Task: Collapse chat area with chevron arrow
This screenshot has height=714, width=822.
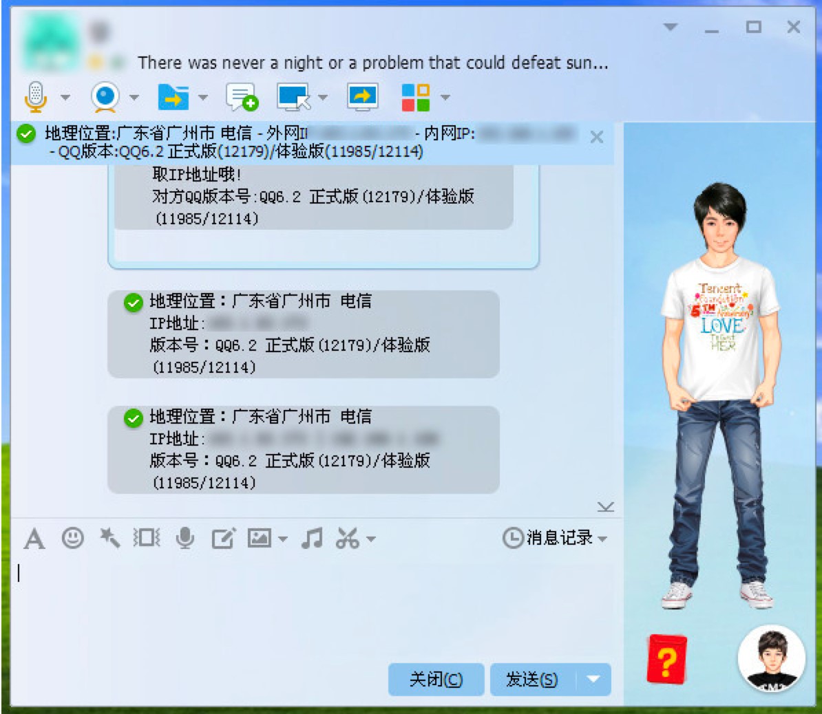Action: click(606, 506)
